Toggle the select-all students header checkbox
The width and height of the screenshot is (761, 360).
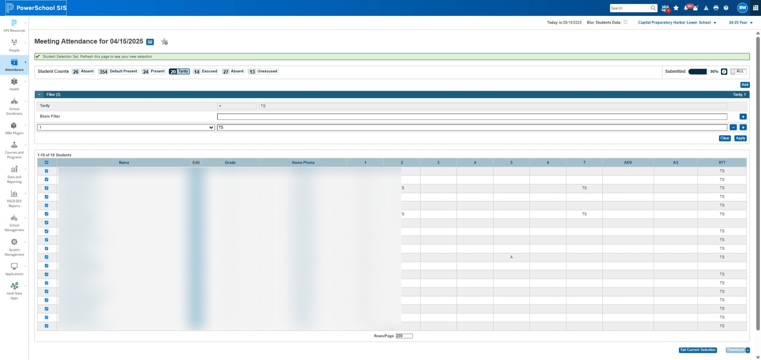(46, 163)
